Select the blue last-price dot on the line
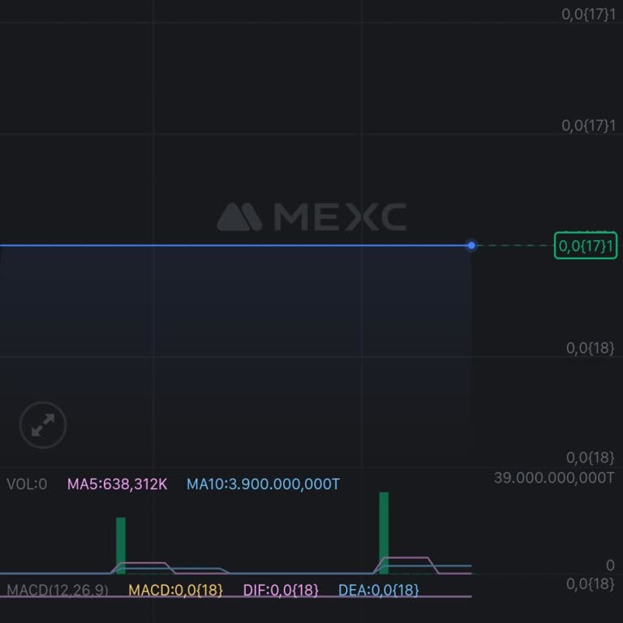Viewport: 623px width, 623px height. pyautogui.click(x=471, y=246)
